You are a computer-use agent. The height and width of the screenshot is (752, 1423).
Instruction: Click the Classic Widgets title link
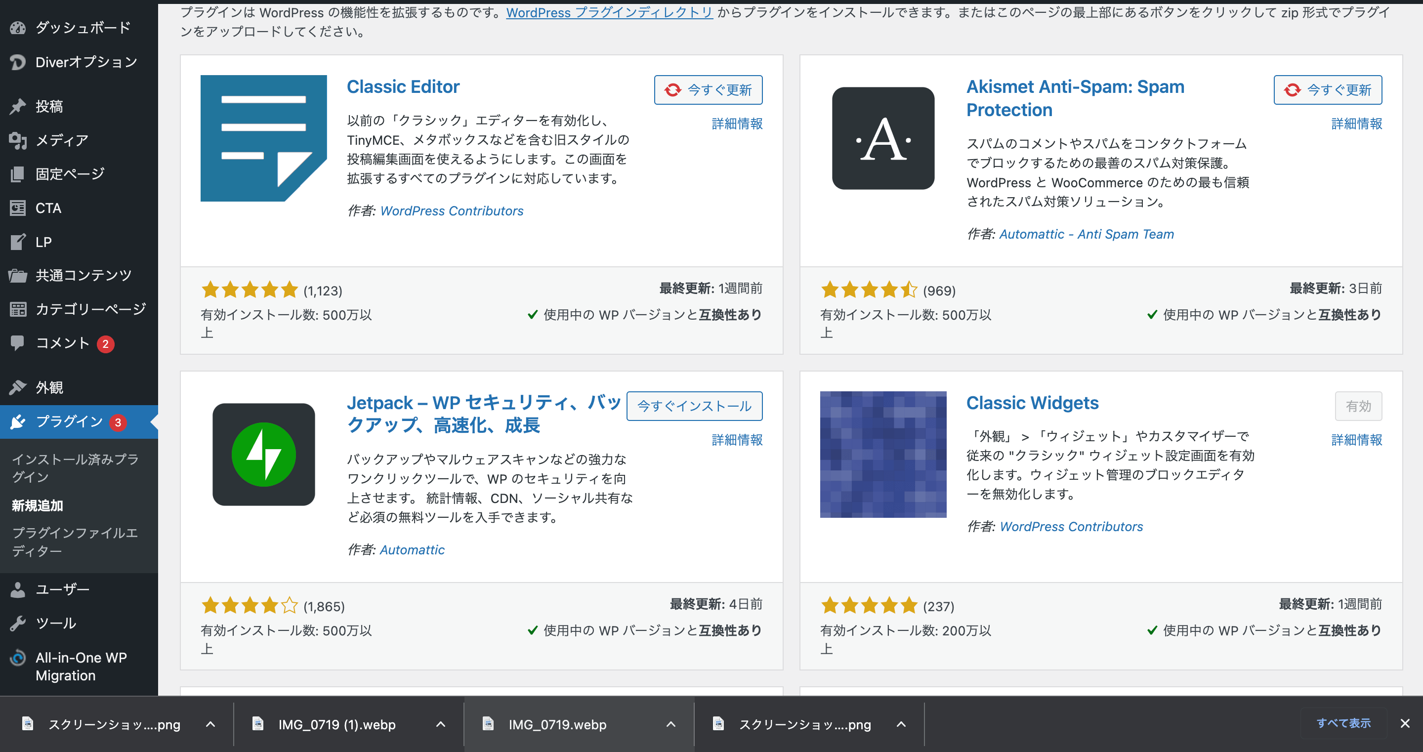(1033, 403)
